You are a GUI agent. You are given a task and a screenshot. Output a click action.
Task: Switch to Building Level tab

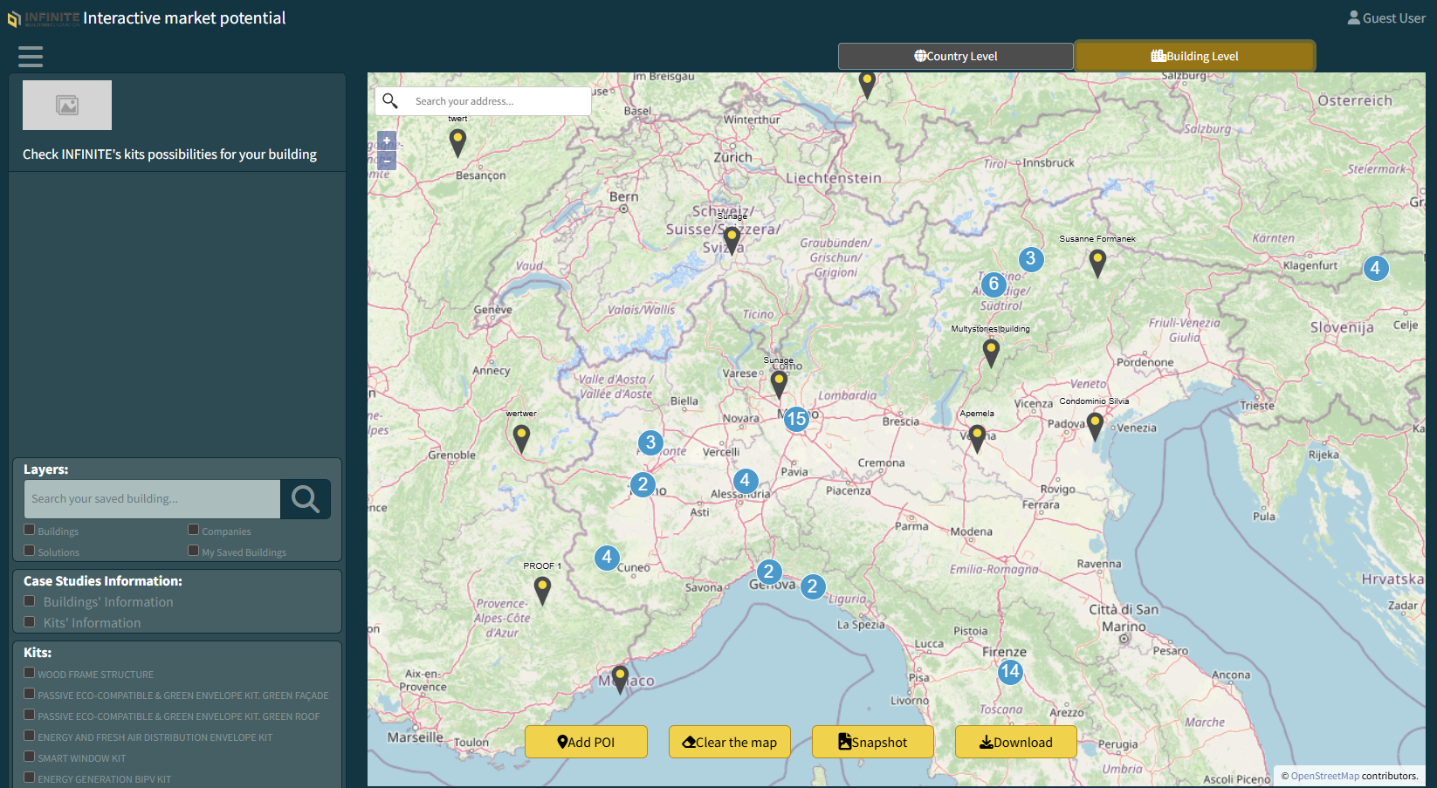click(1194, 56)
